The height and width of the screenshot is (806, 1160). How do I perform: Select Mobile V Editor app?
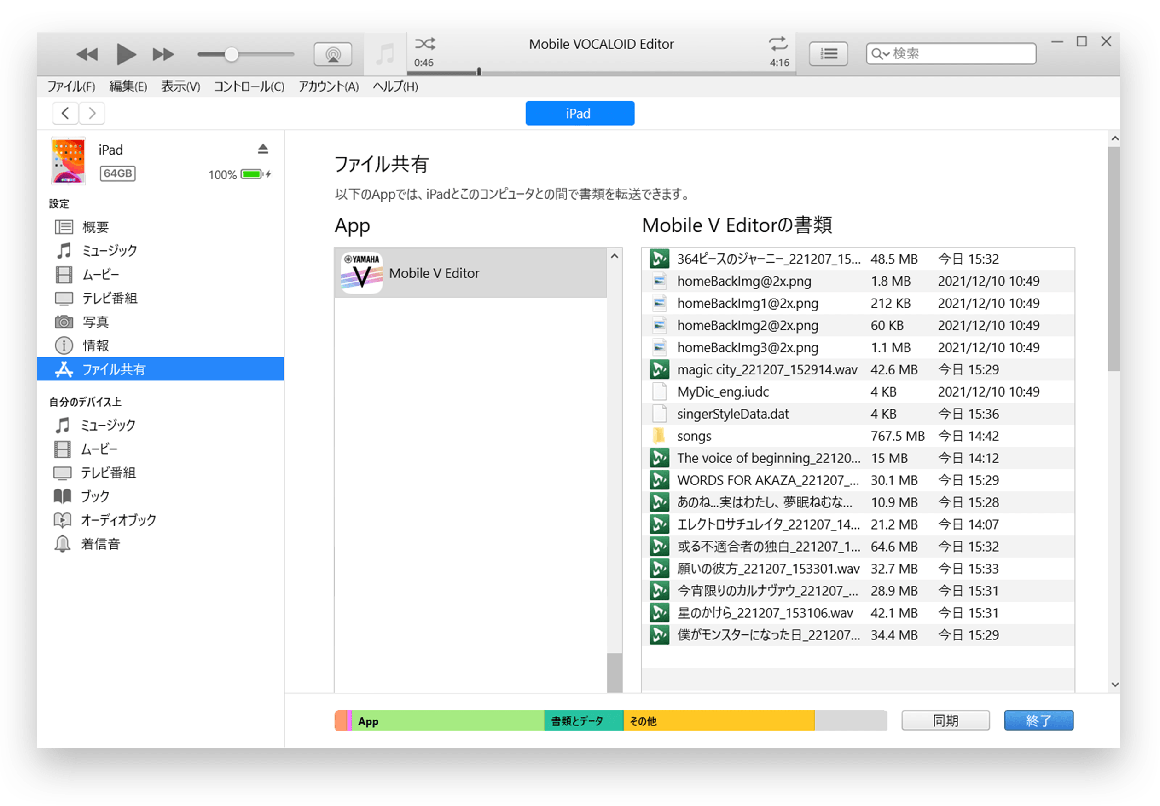470,273
